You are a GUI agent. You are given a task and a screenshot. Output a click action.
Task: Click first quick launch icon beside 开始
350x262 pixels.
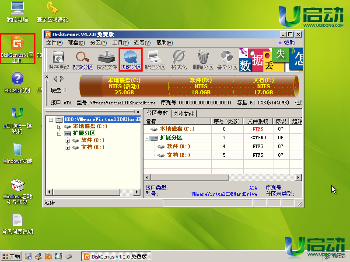pos(28,256)
